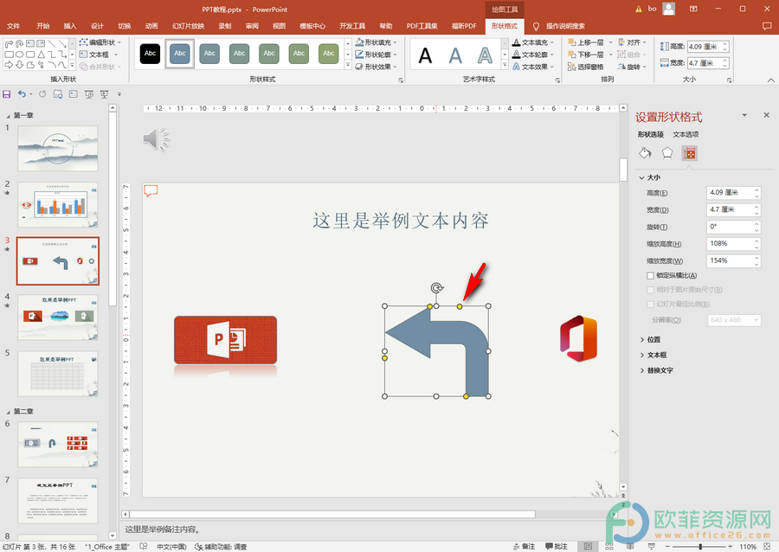Viewport: 779px width, 552px height.
Task: Switch to 插入 ribbon tab
Action: point(70,26)
